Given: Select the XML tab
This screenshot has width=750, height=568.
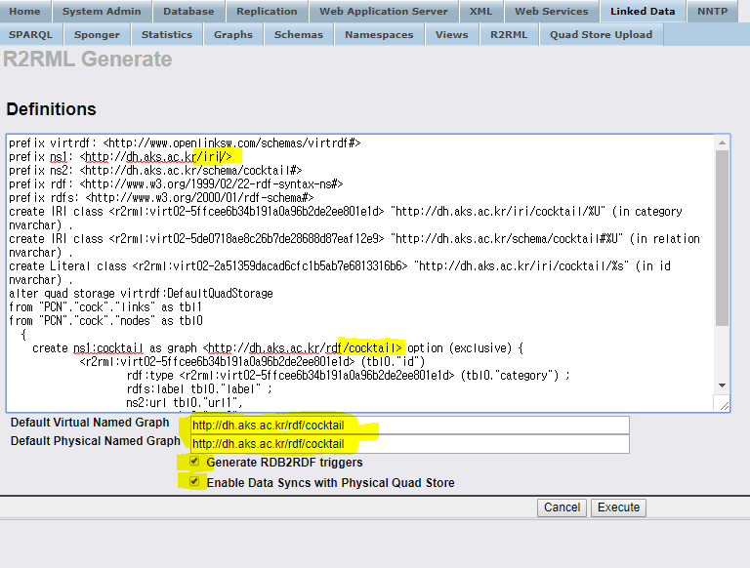Looking at the screenshot, I should (480, 12).
